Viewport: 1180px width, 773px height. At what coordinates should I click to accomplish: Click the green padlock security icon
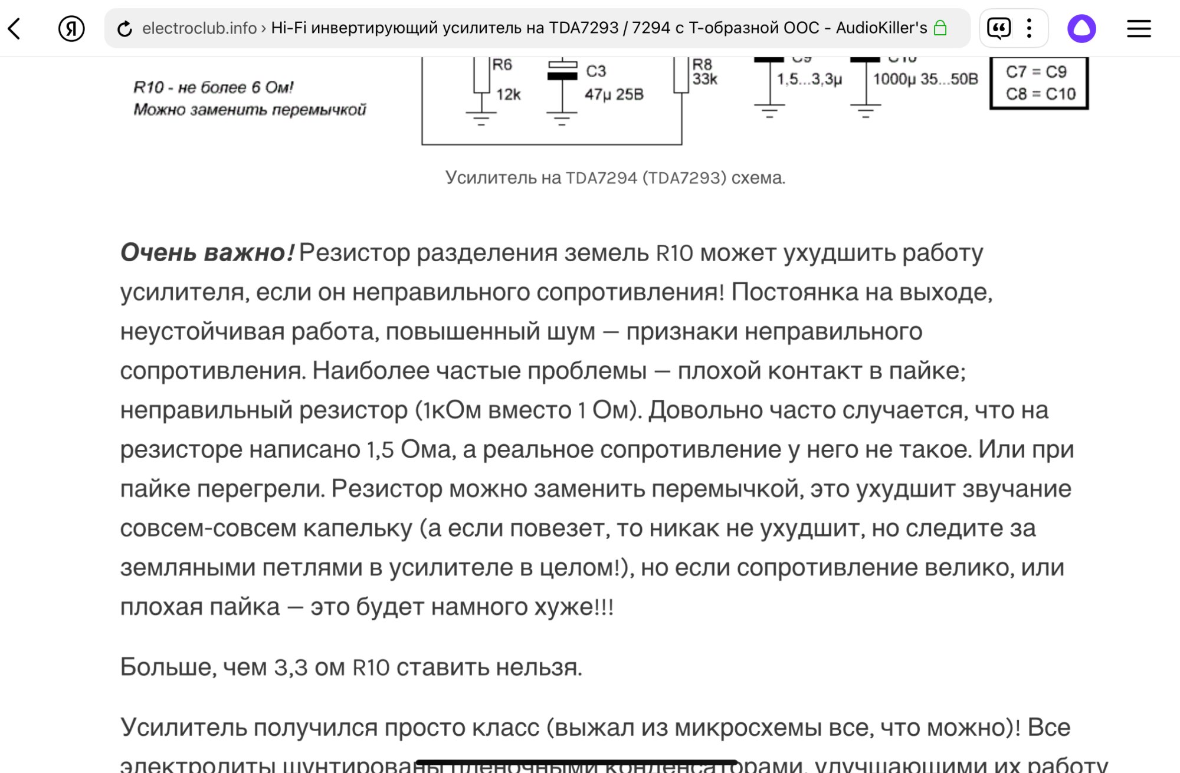point(940,28)
